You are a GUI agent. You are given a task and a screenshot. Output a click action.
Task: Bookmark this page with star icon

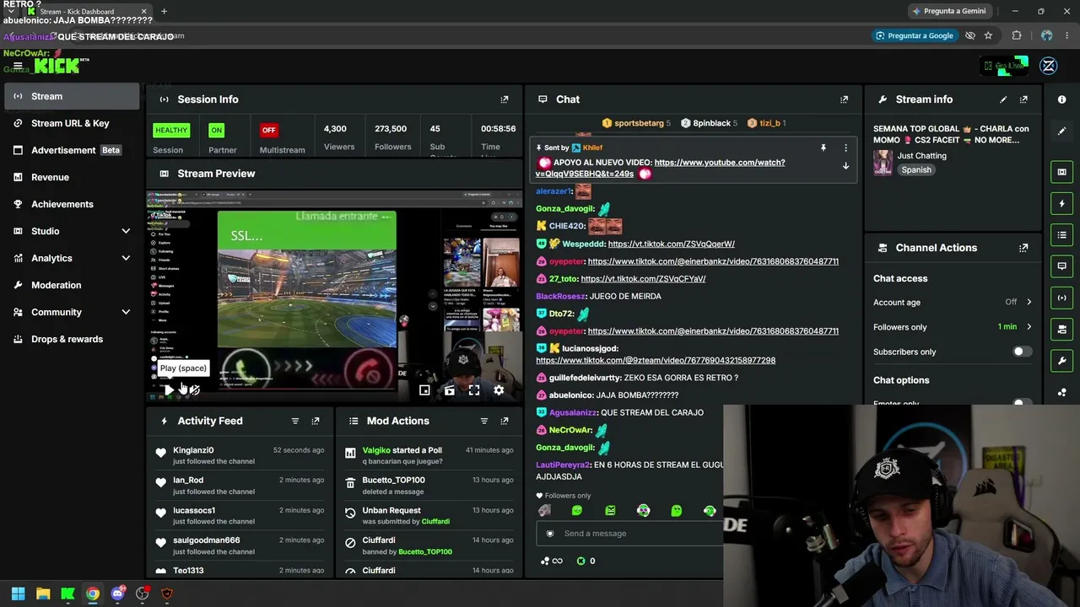(x=988, y=35)
